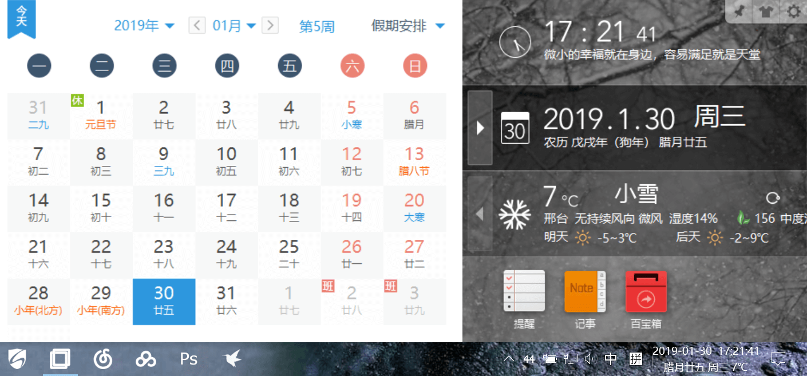807x376 pixels.
Task: Open the settings gear icon
Action: [x=793, y=11]
